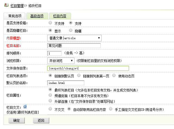Screen dimensions: 174x129
Task: Select the 常规选项 tab
Action: coord(15,16)
